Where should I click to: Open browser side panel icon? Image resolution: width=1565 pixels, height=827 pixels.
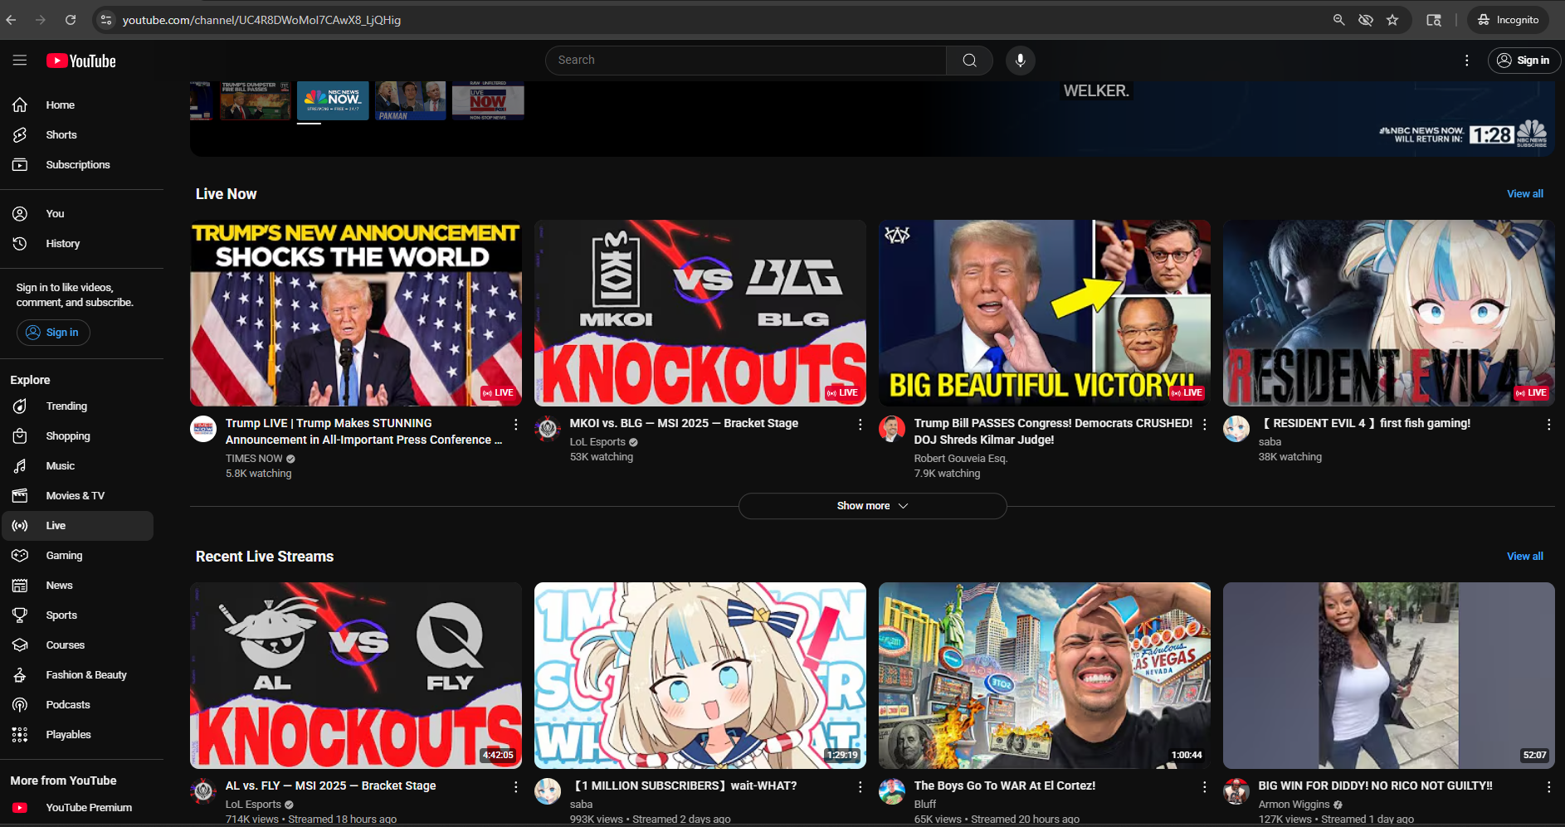pyautogui.click(x=1433, y=20)
